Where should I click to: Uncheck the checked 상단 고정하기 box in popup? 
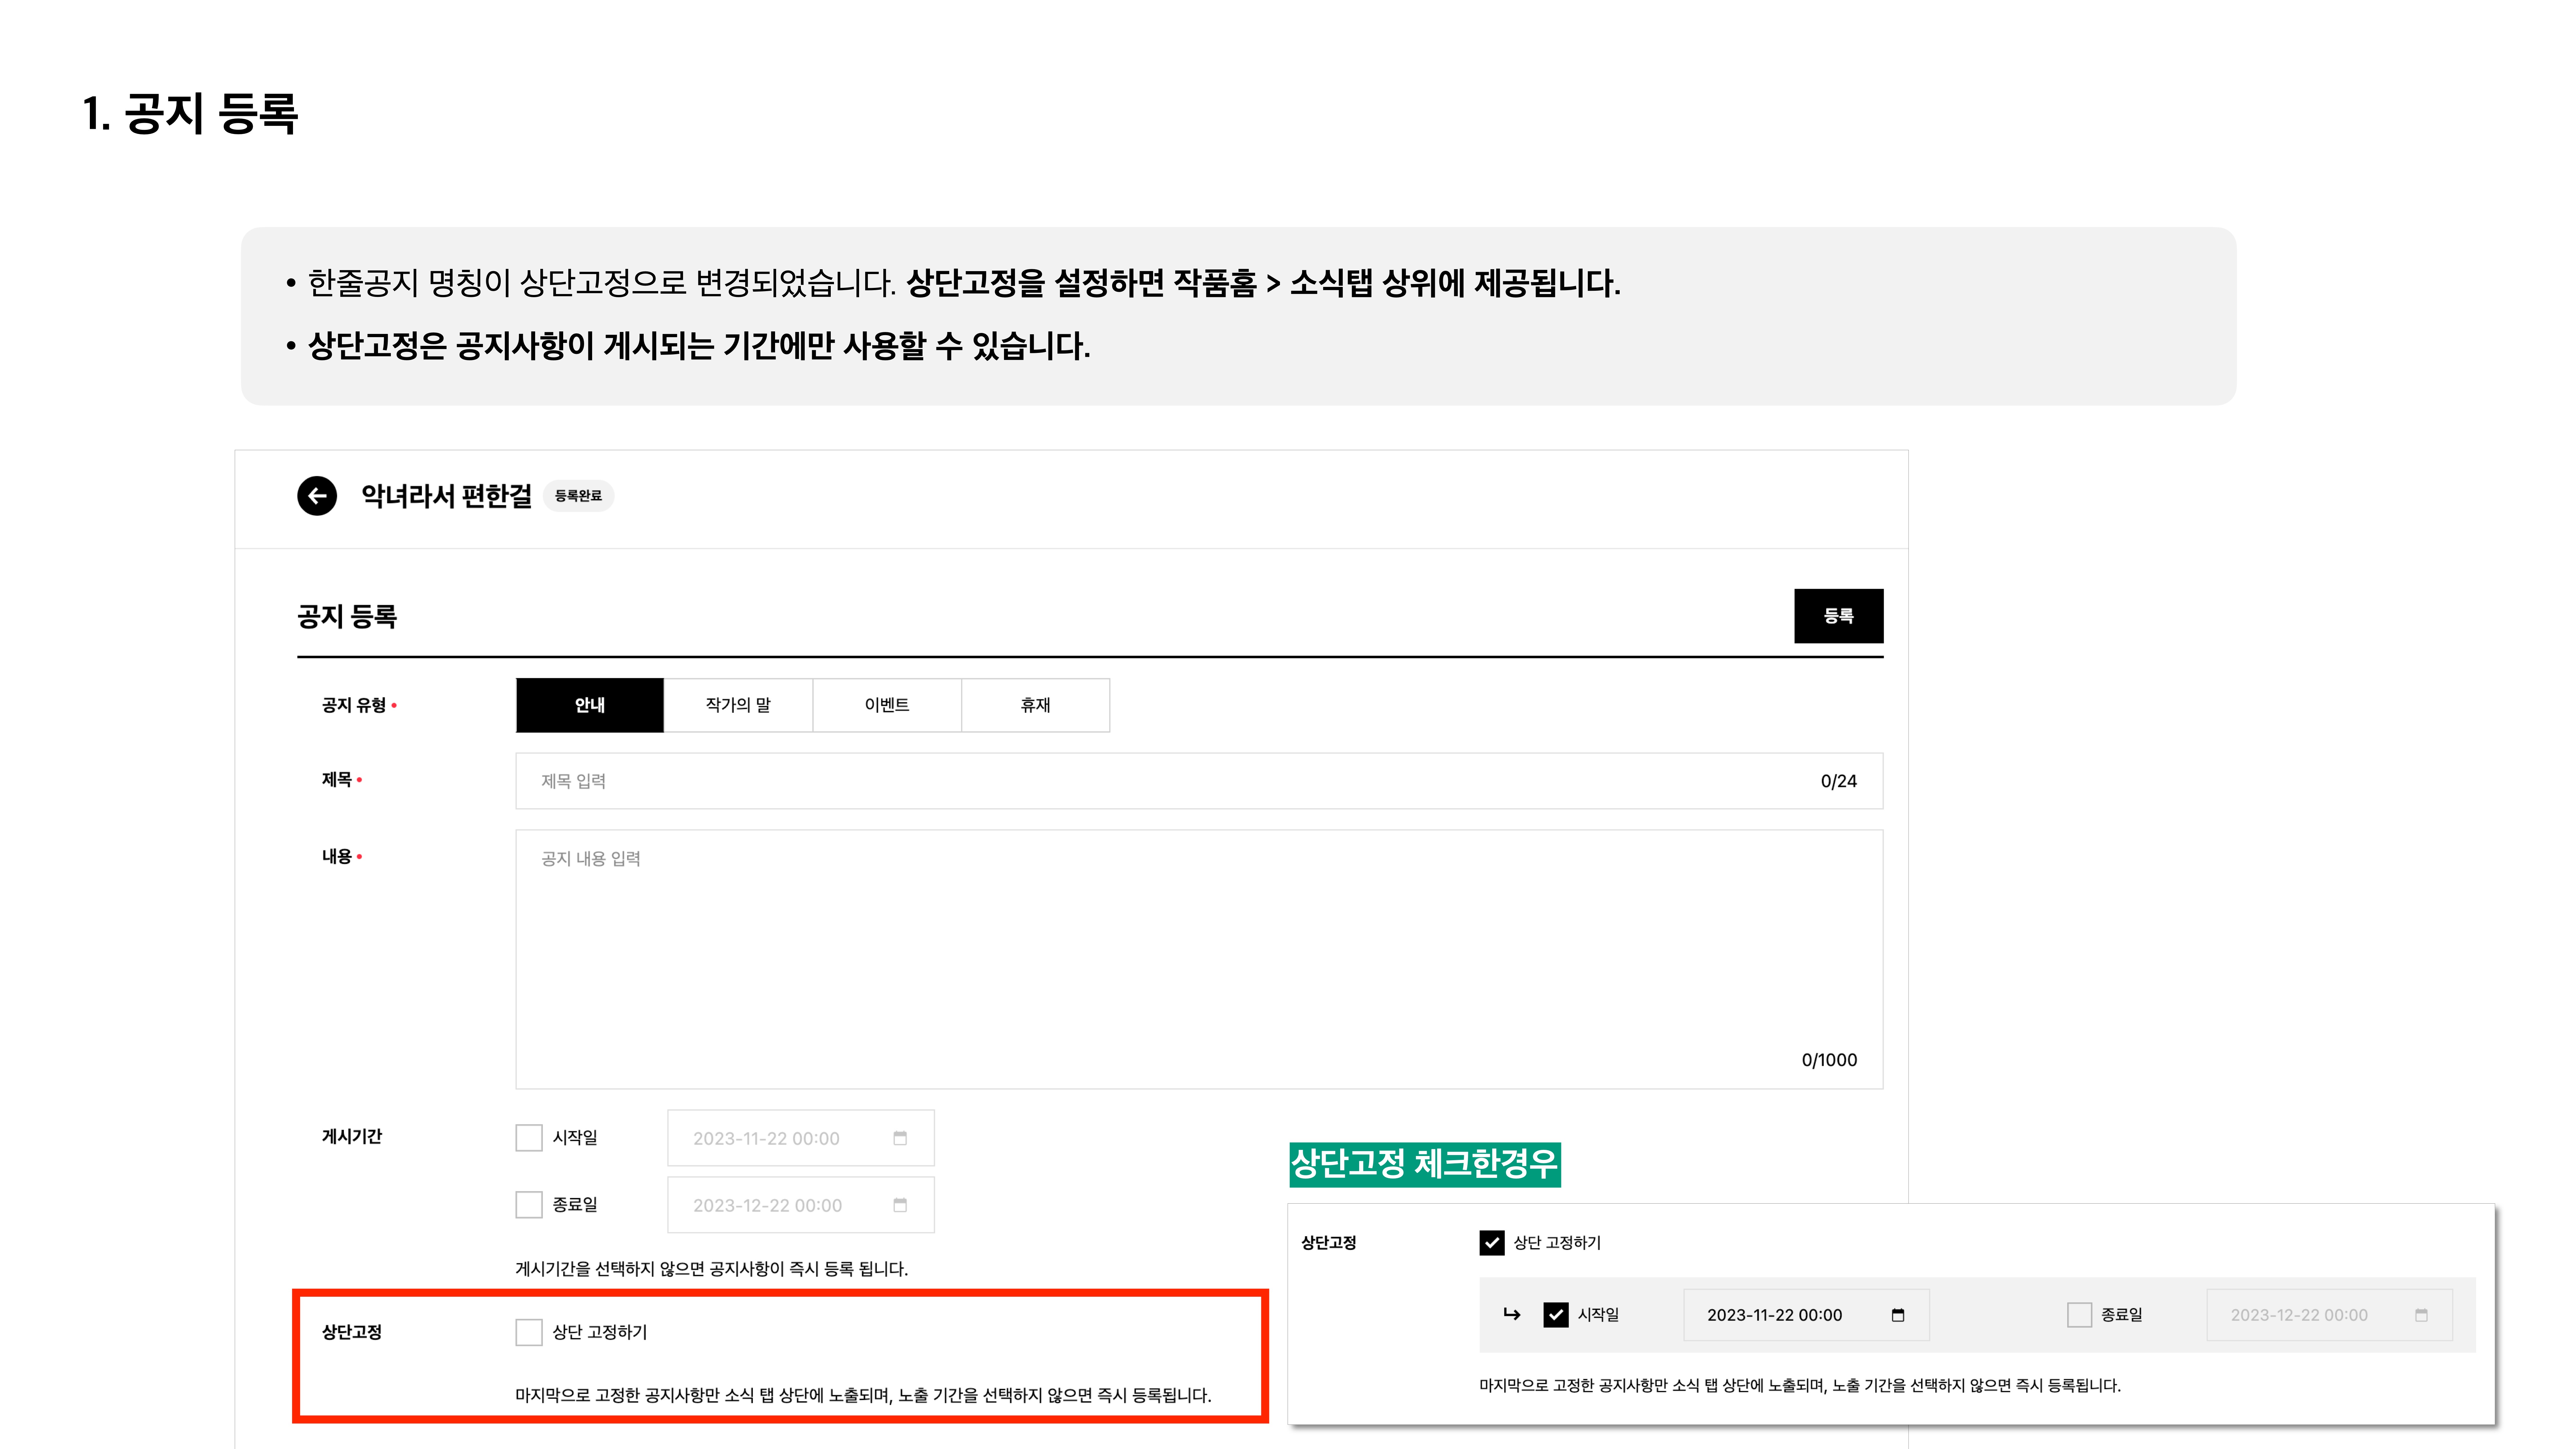coord(1492,1243)
